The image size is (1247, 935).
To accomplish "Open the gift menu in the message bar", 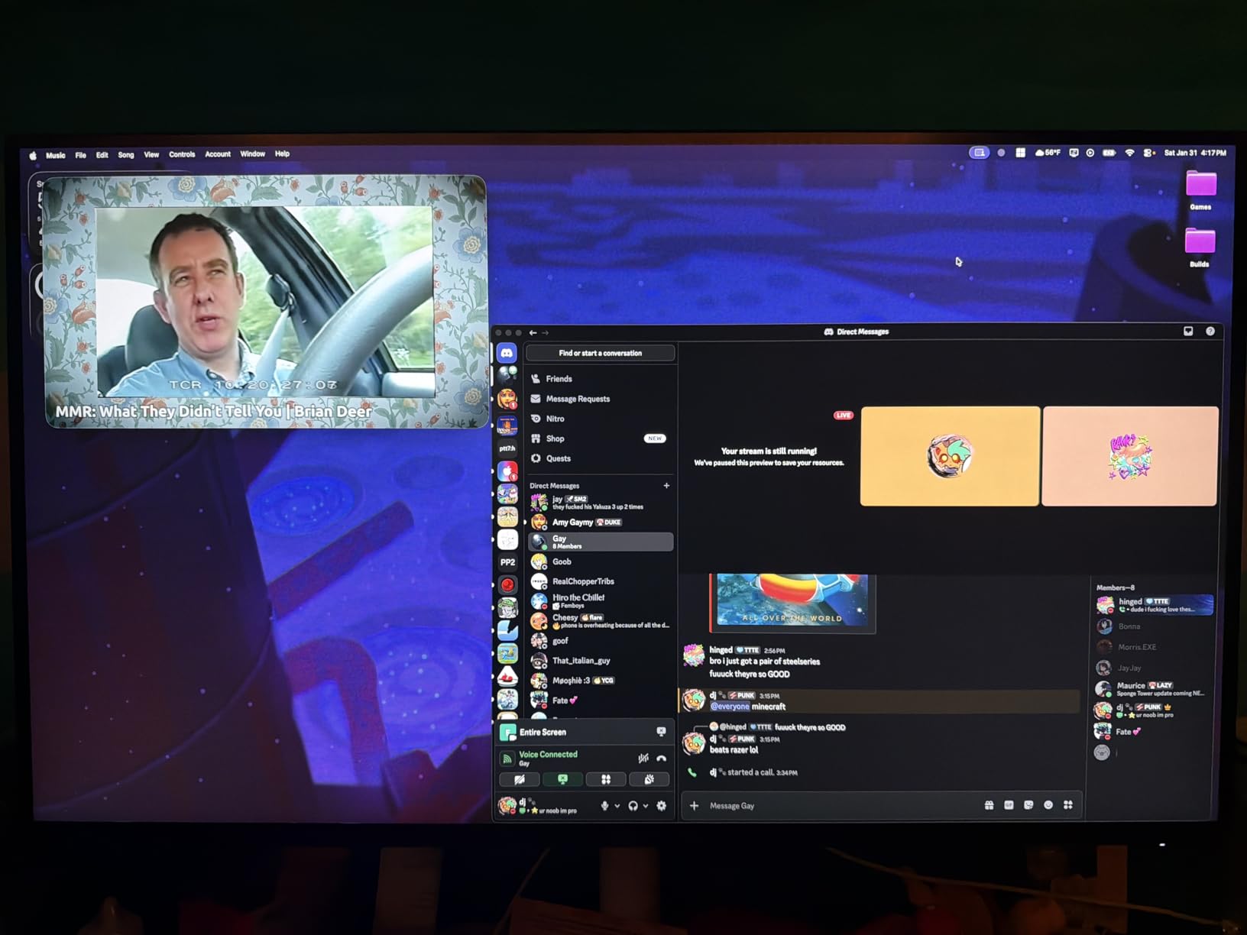I will (990, 804).
